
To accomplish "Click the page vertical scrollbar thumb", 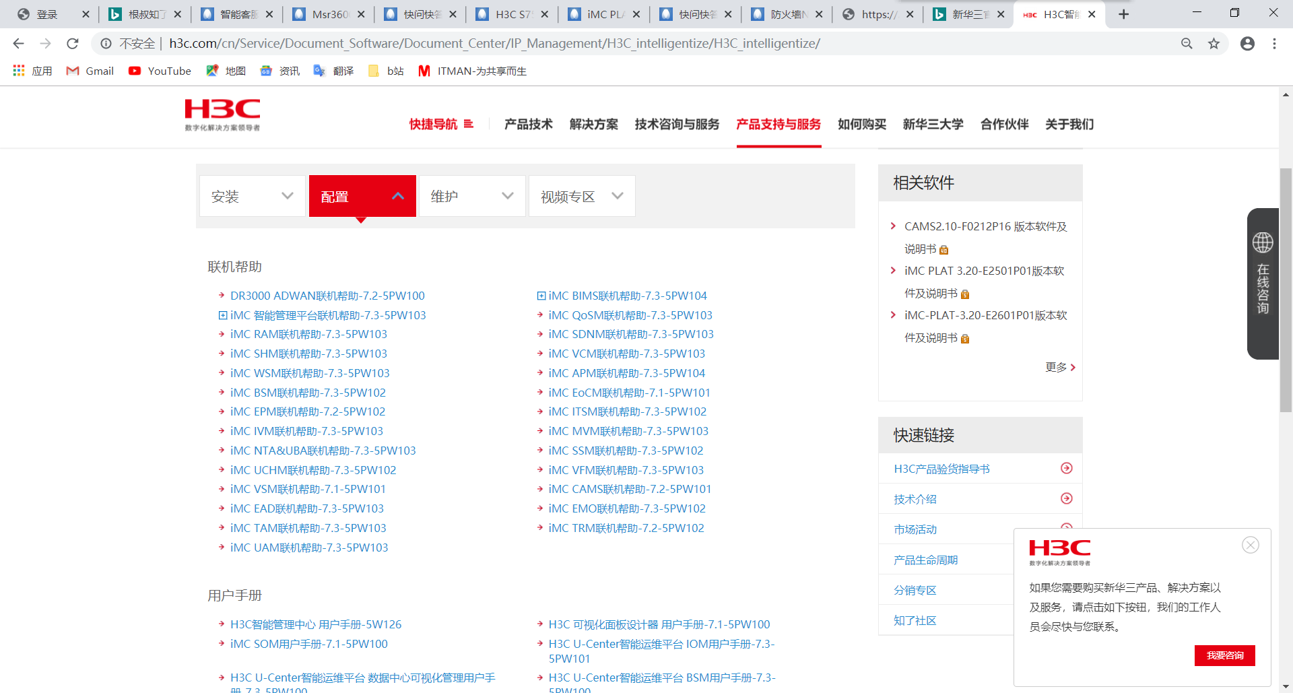I will [x=1286, y=290].
